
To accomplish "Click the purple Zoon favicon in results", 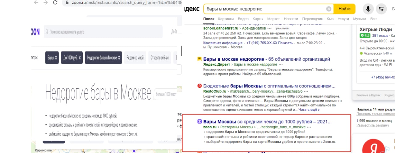I will point(199,121).
